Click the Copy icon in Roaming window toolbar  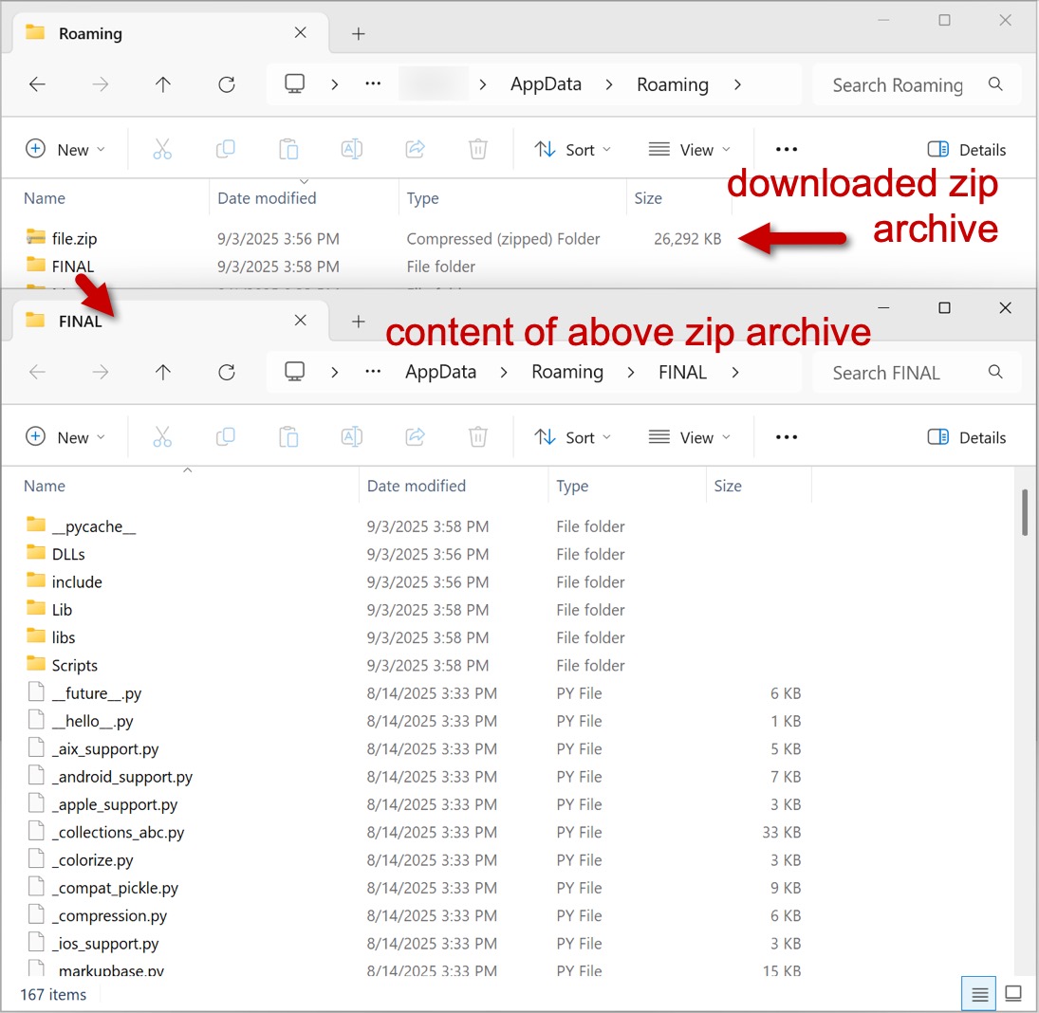(225, 149)
